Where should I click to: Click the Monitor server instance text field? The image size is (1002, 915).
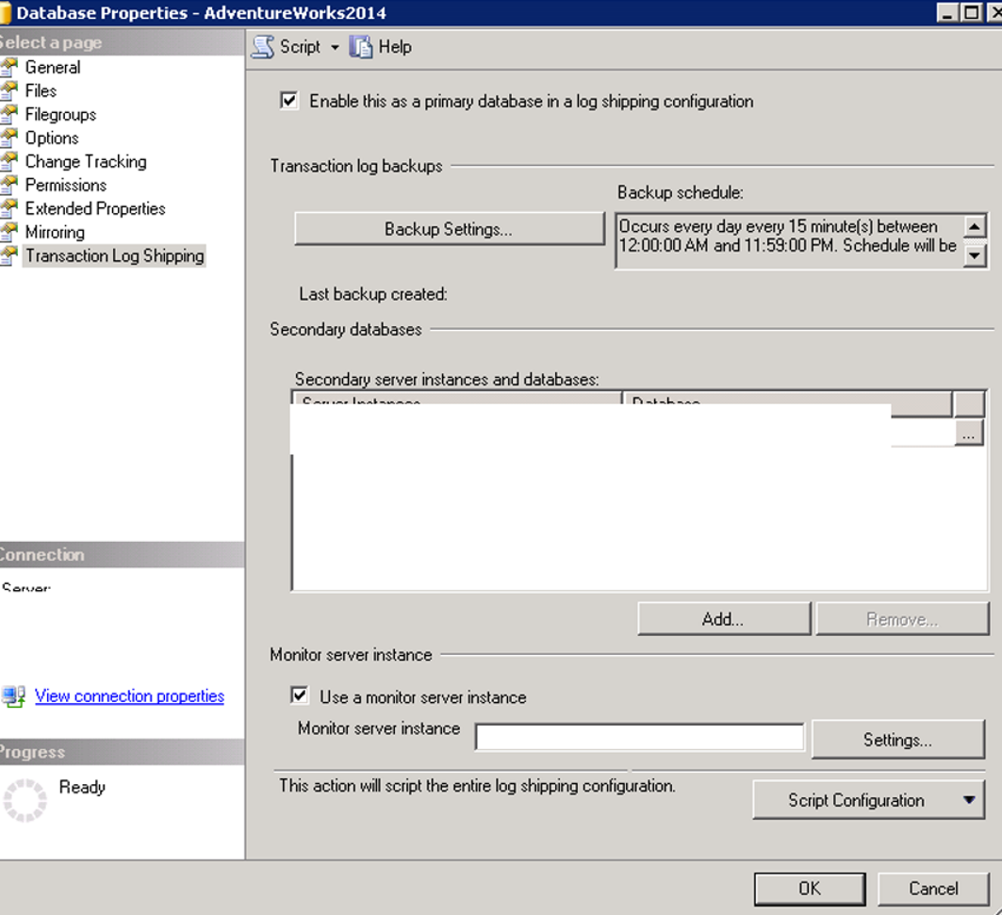640,737
